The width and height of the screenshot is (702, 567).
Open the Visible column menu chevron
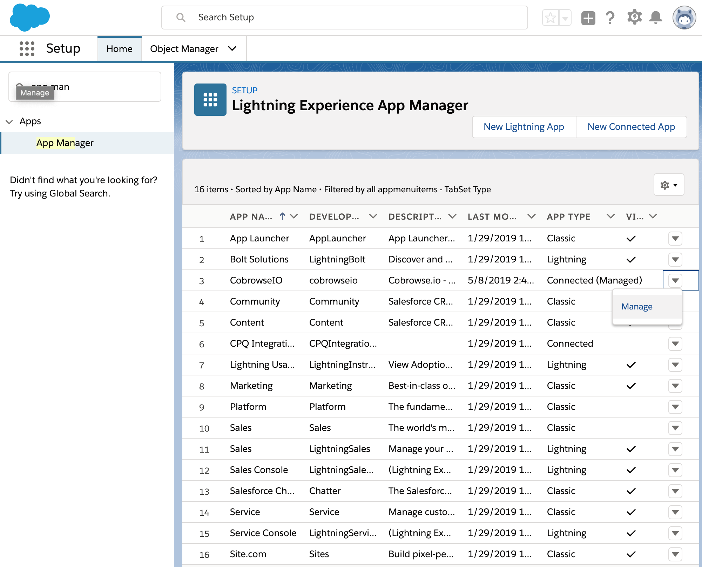(x=653, y=216)
